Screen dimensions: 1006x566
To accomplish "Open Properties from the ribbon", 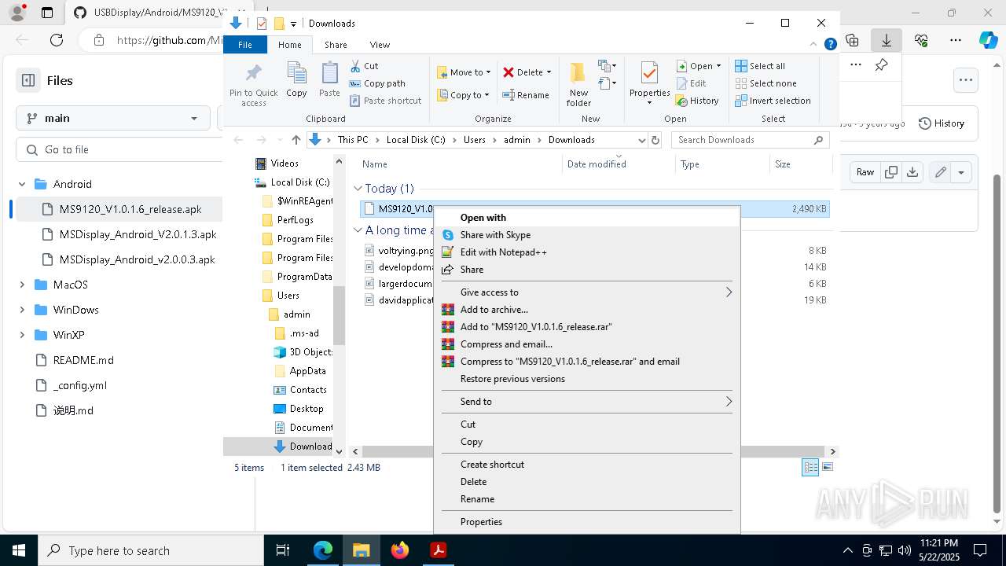I will (x=649, y=84).
